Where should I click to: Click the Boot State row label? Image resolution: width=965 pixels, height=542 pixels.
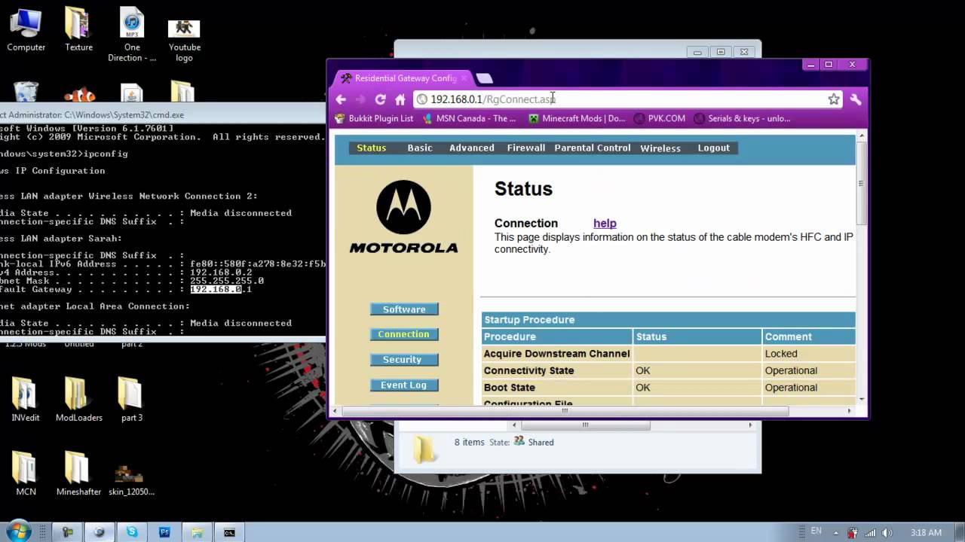click(510, 388)
